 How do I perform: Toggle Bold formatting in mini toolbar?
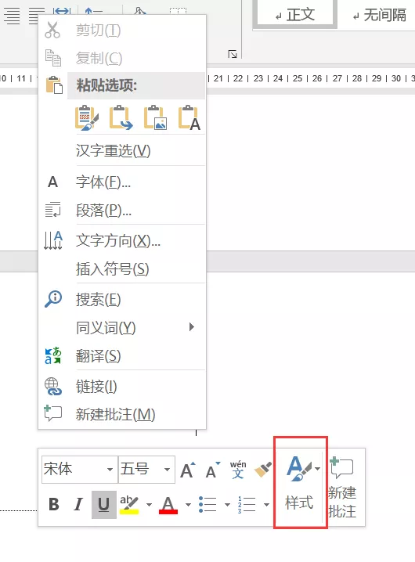click(x=54, y=504)
